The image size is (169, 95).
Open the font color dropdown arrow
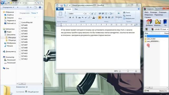pos(96,17)
